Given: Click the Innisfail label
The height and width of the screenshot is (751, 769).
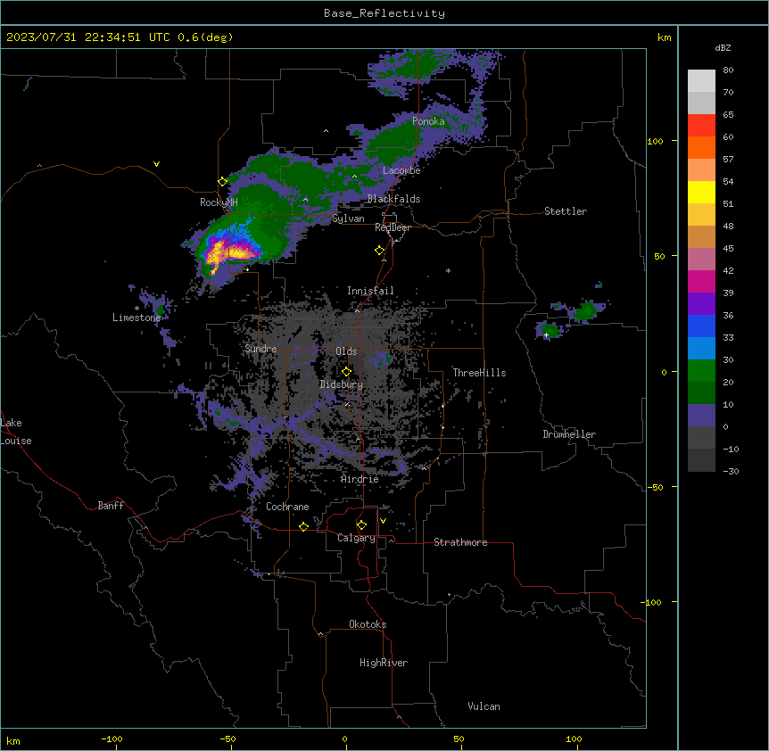Looking at the screenshot, I should click(x=370, y=291).
